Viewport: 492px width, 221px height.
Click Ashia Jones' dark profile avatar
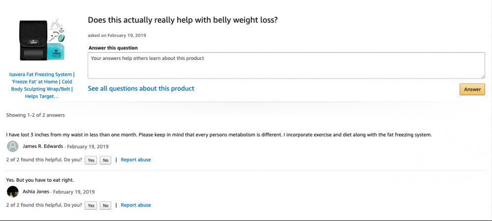(13, 192)
